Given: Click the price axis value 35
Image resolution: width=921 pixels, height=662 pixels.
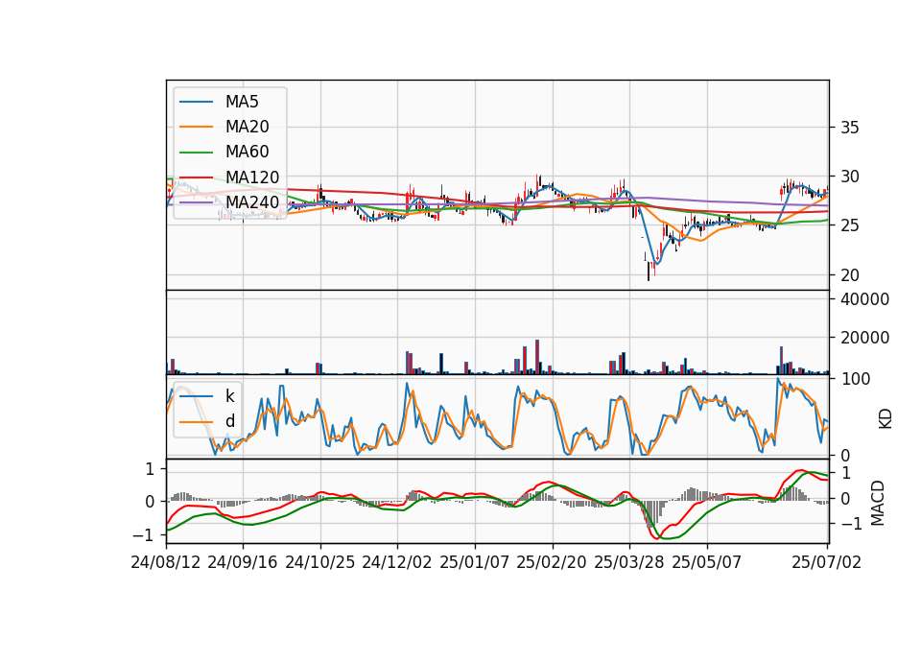Looking at the screenshot, I should point(849,128).
